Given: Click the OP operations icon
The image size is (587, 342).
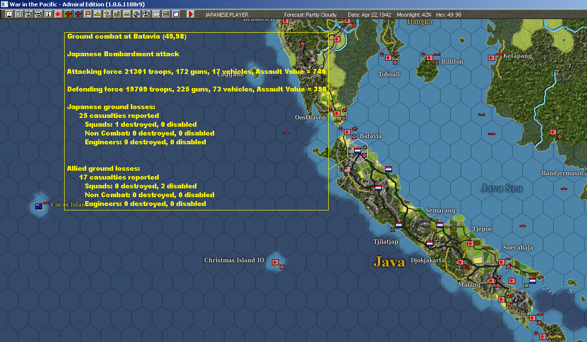Looking at the screenshot, I should (156, 14).
